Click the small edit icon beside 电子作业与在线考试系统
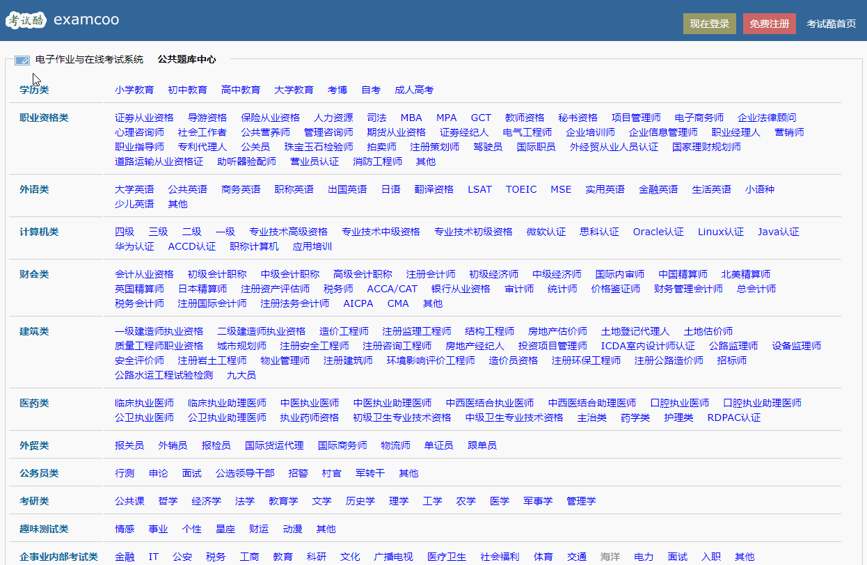Screen dimensions: 867x565 click(x=22, y=61)
